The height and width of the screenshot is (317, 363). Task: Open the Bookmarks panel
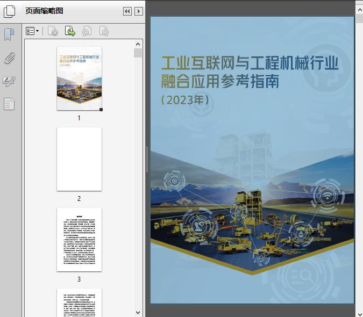tap(9, 35)
